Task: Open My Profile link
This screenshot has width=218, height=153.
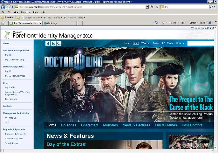Action: (x=10, y=87)
